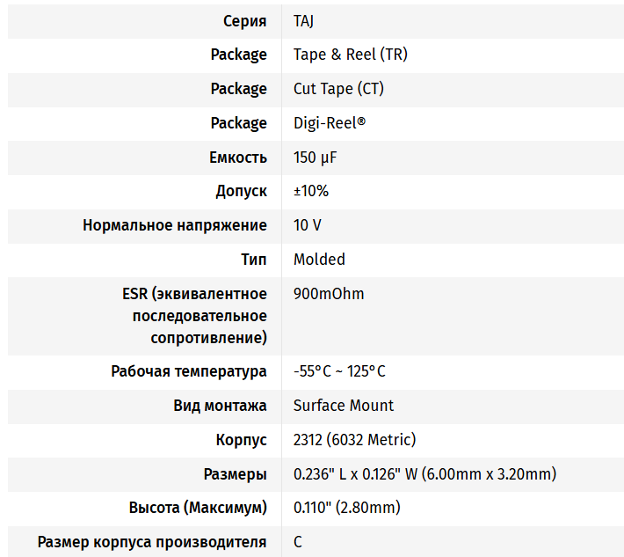
Task: Select the "Cut Tape (CT)" package value
Action: pyautogui.click(x=338, y=89)
